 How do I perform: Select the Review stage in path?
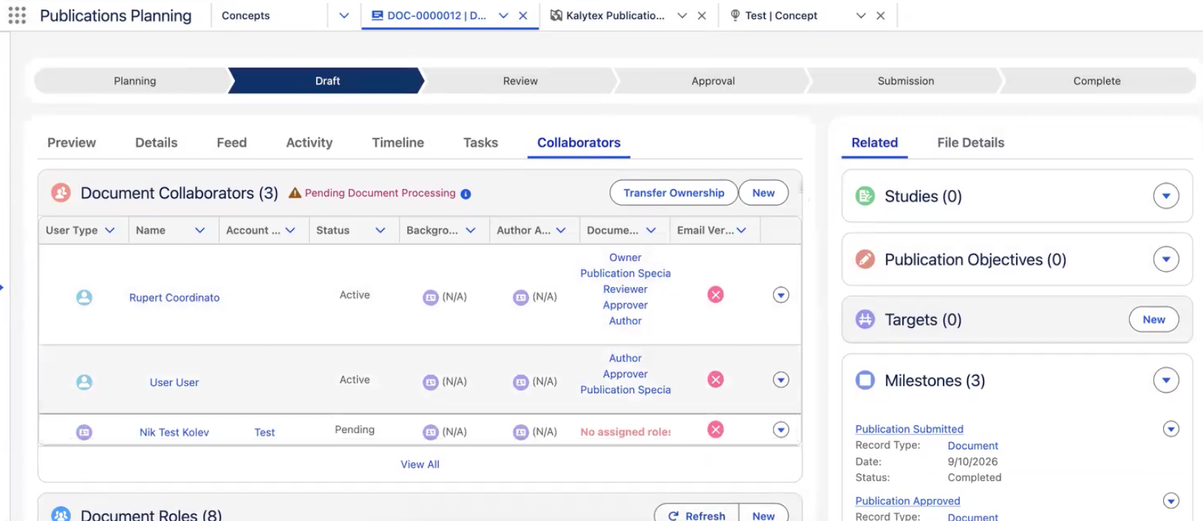click(520, 81)
